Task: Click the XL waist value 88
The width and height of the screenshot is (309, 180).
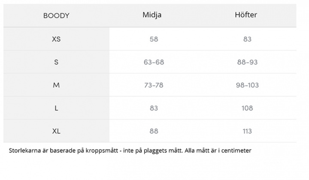Action: [x=154, y=131]
